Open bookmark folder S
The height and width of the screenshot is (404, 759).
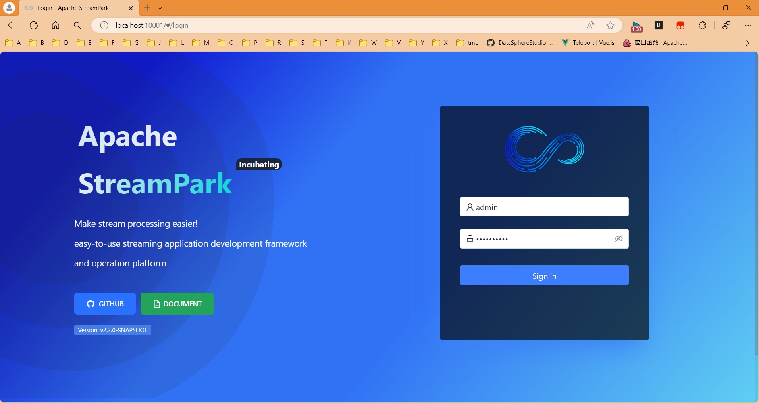point(297,43)
